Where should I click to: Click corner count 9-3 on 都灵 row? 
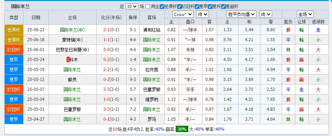point(133,80)
